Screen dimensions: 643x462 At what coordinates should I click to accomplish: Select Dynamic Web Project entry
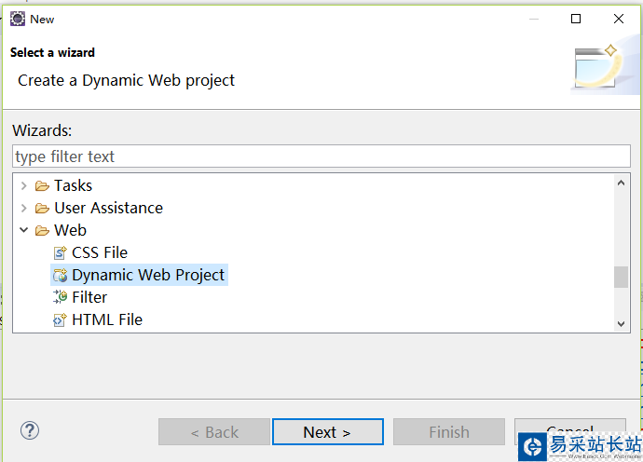point(148,275)
